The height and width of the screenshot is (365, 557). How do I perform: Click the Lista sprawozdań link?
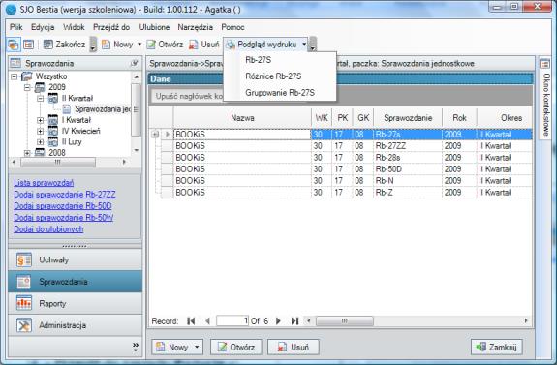(44, 183)
